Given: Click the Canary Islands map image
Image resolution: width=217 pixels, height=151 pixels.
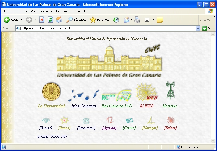Looking at the screenshot, I should (x=83, y=95).
